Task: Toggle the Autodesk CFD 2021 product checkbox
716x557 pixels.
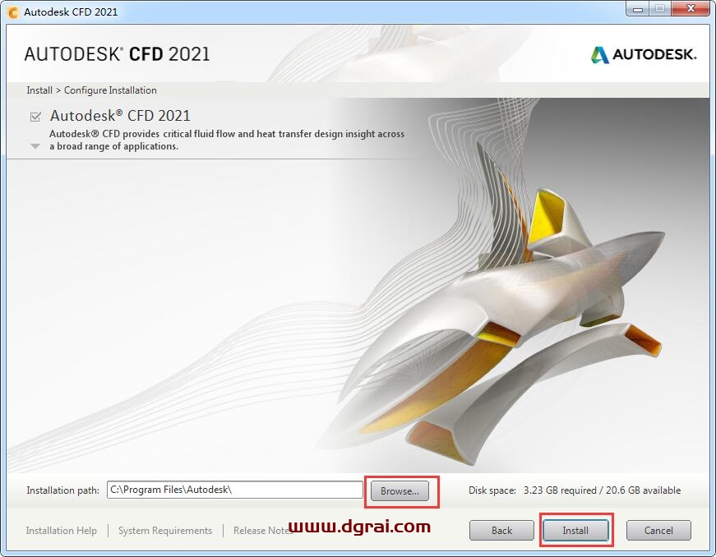Action: pos(35,117)
